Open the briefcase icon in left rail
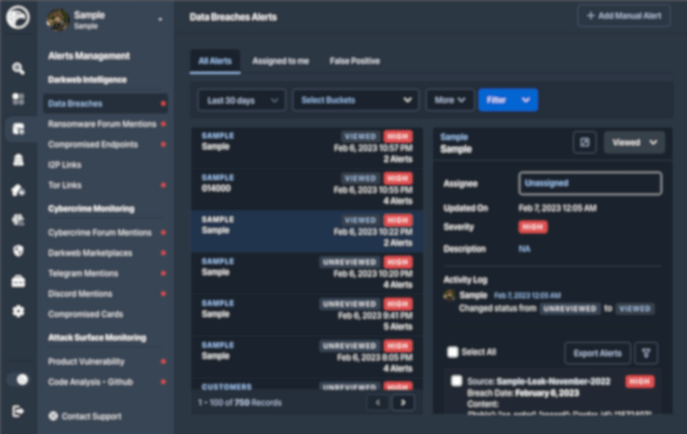Image resolution: width=687 pixels, height=434 pixels. click(18, 281)
